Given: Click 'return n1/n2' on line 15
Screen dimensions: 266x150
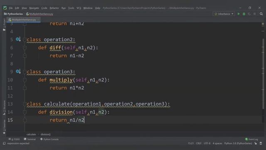Looking at the screenshot, I should tap(67, 120).
